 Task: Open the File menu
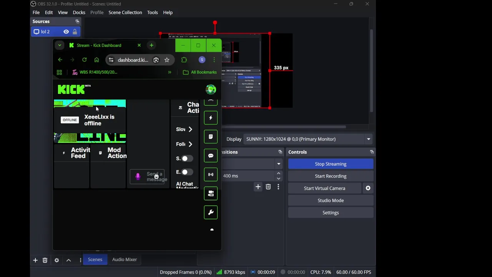pos(36,12)
